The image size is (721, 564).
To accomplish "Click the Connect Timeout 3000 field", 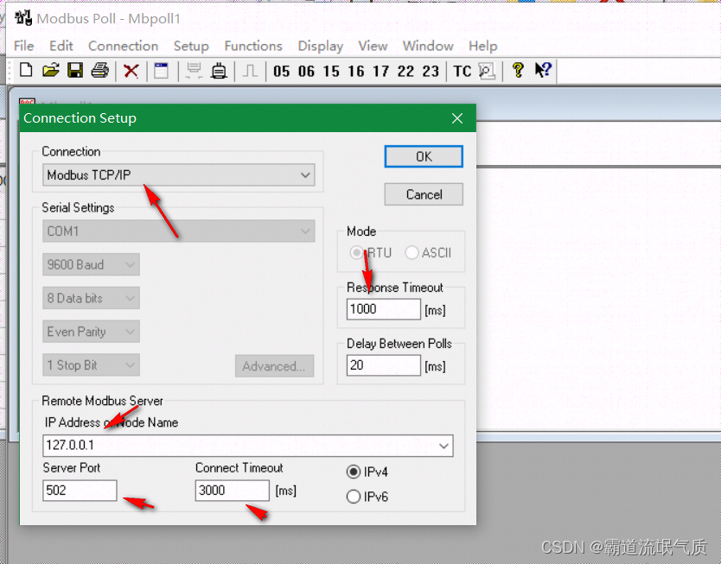I will click(x=233, y=491).
